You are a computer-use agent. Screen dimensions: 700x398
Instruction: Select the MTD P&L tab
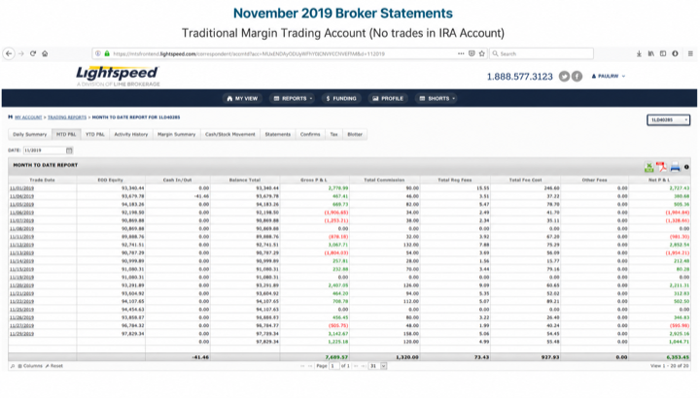(x=66, y=134)
